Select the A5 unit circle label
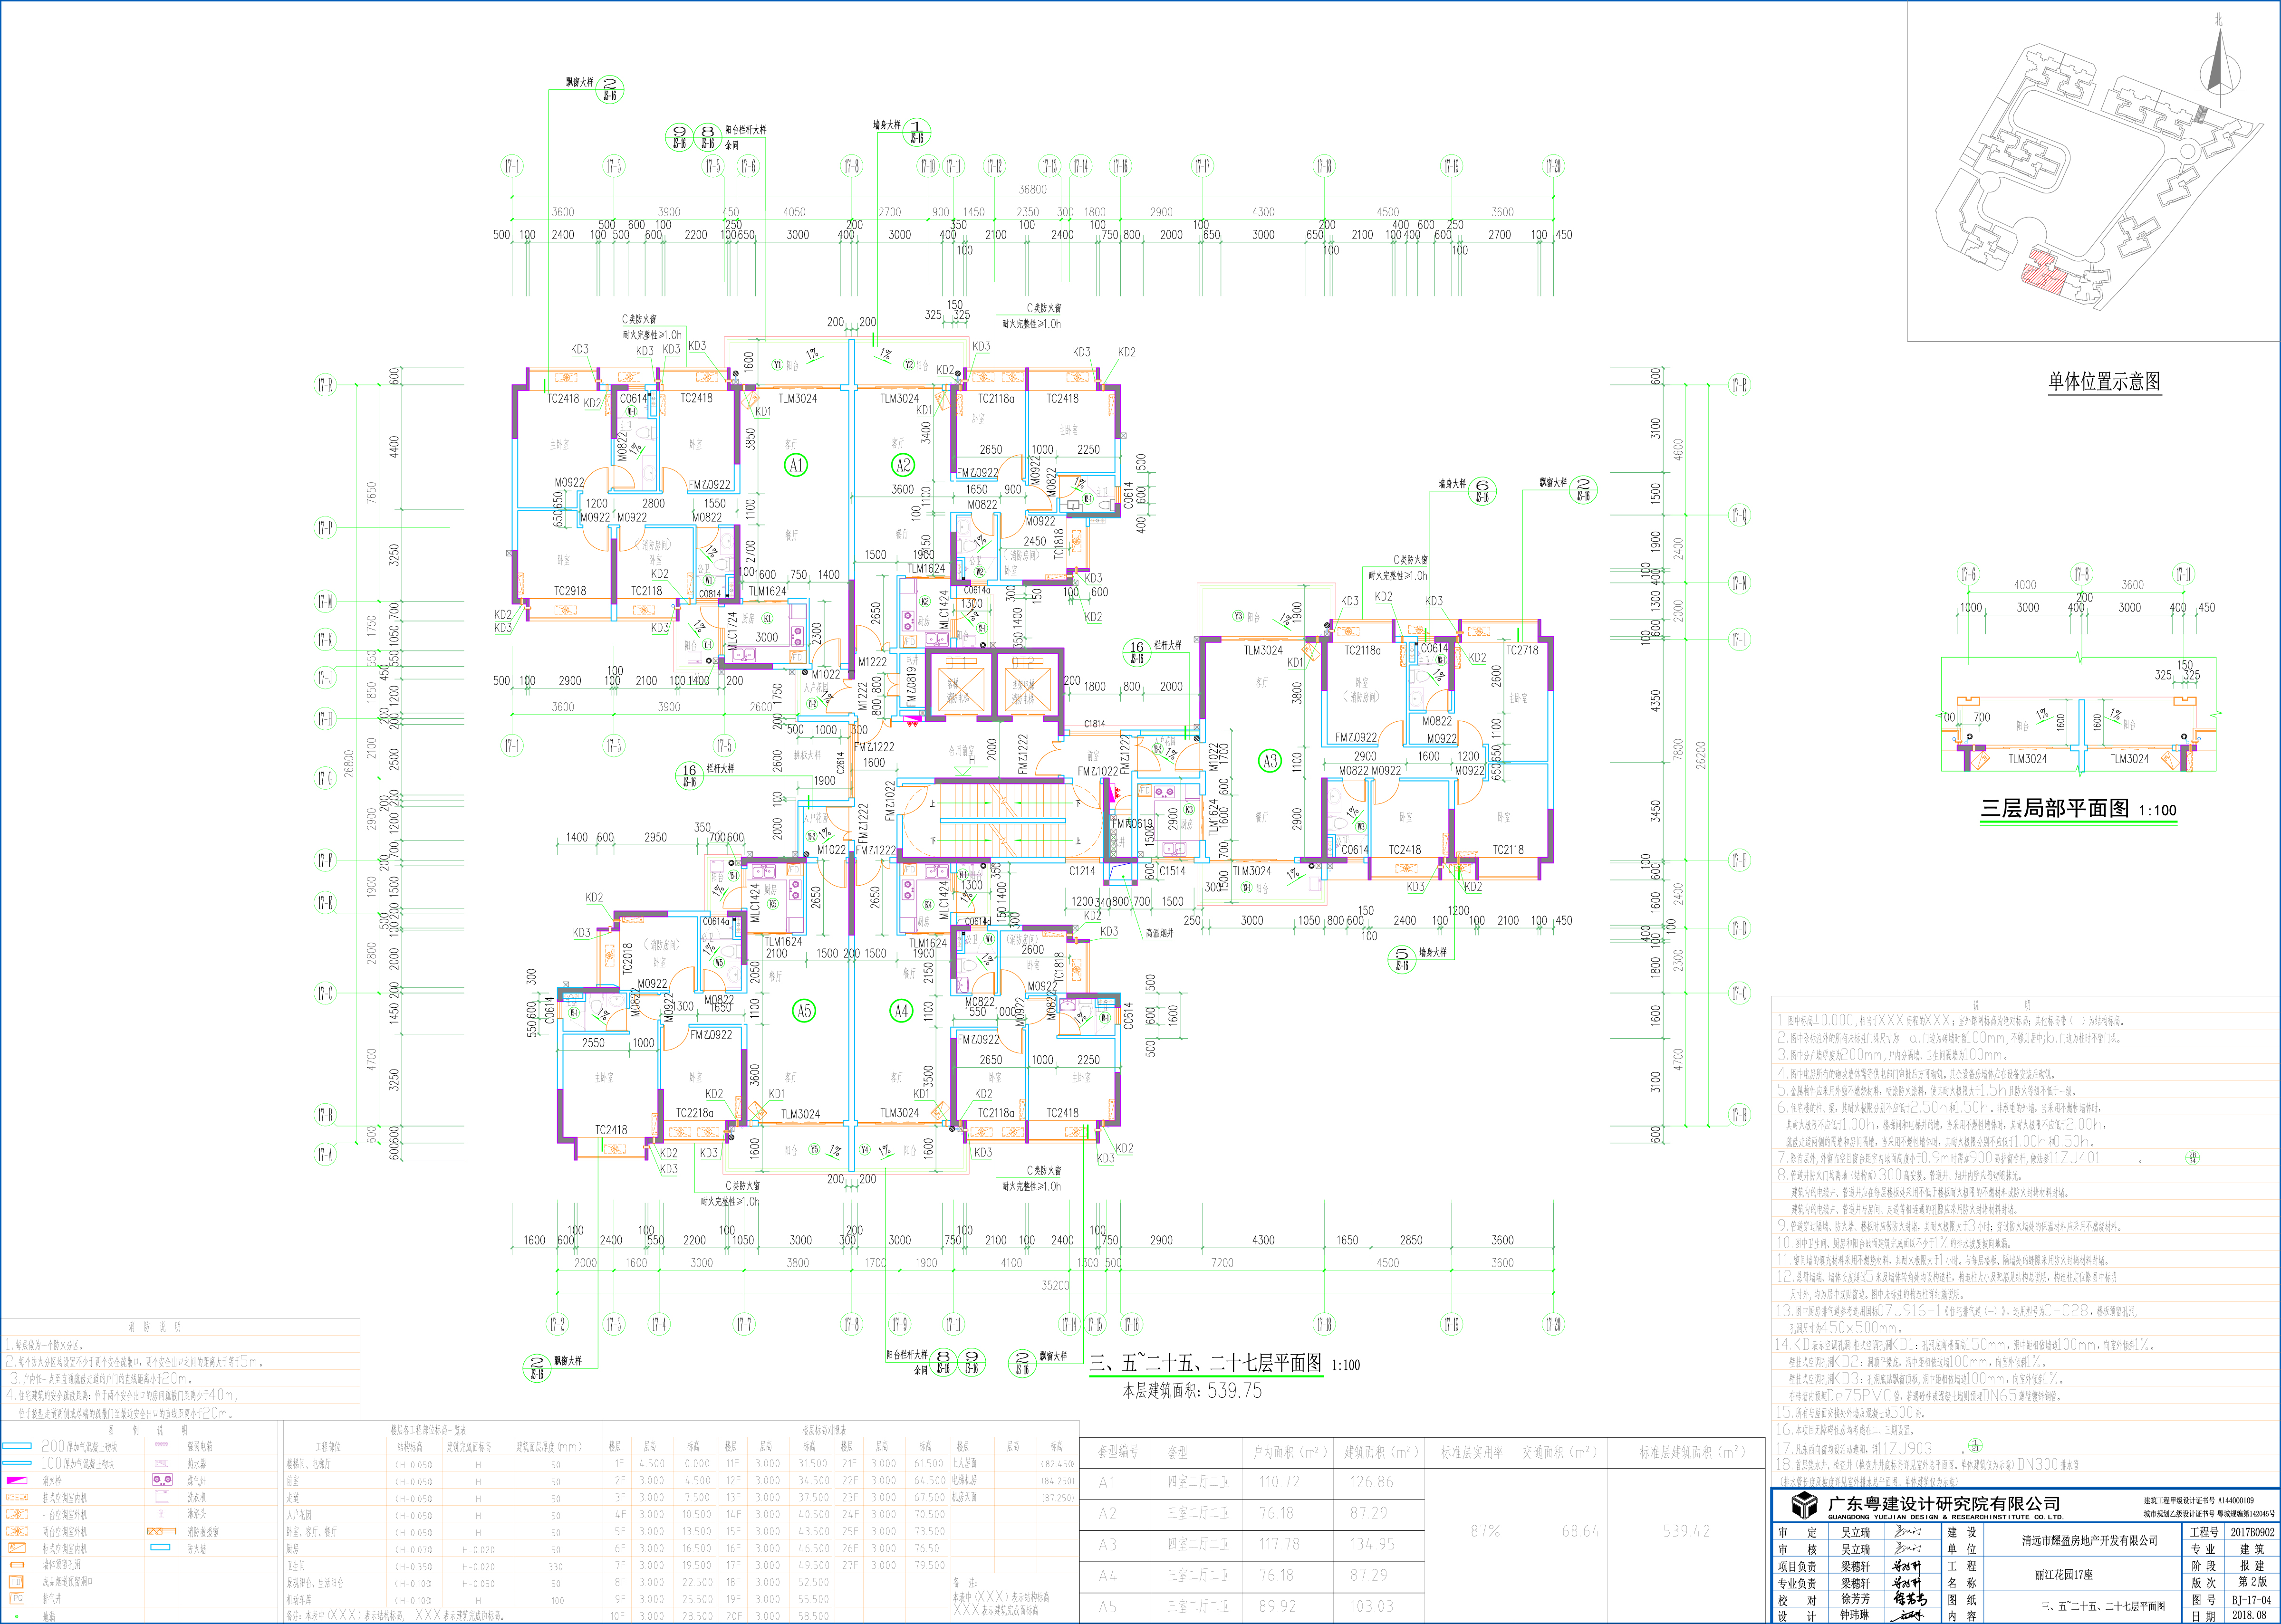This screenshot has width=2281, height=1624. [x=803, y=1011]
